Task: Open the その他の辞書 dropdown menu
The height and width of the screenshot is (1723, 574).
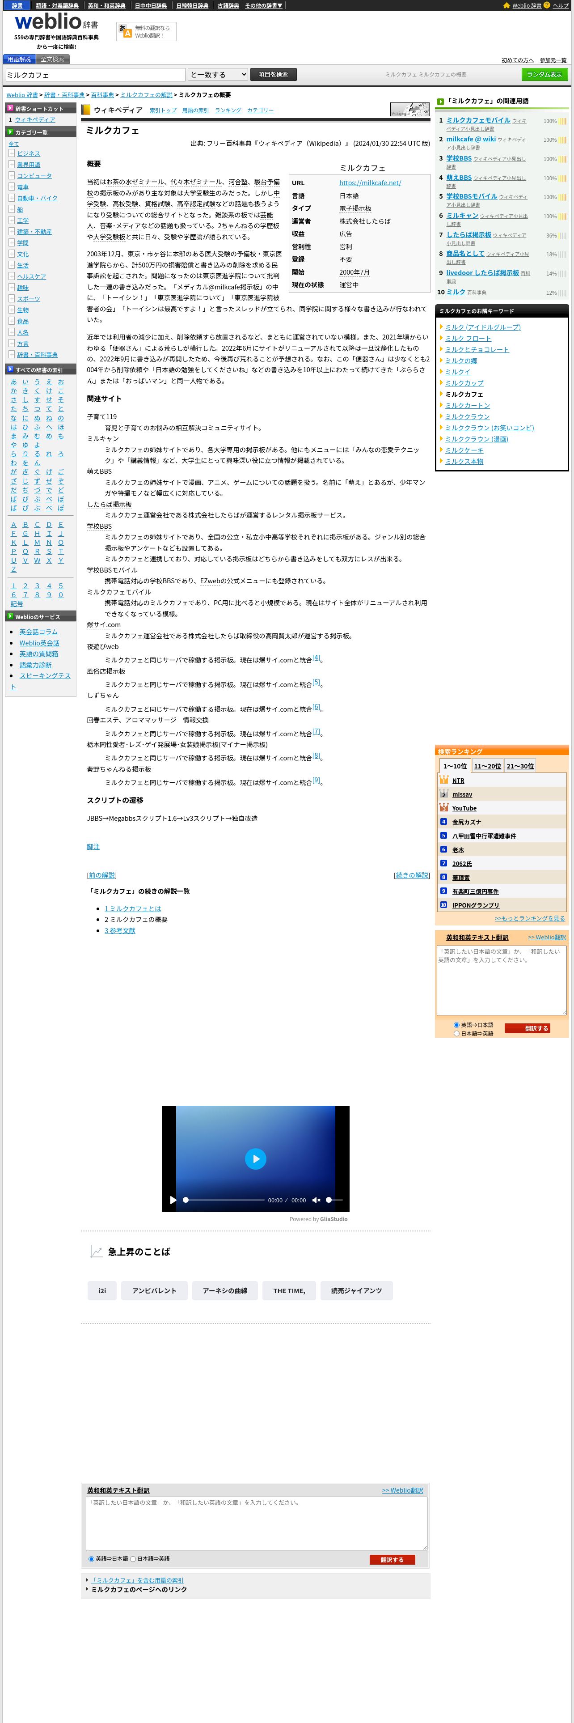Action: (x=263, y=5)
